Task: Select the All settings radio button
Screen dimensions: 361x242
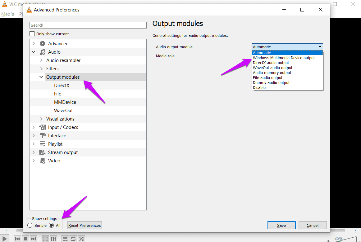Action: pos(51,226)
